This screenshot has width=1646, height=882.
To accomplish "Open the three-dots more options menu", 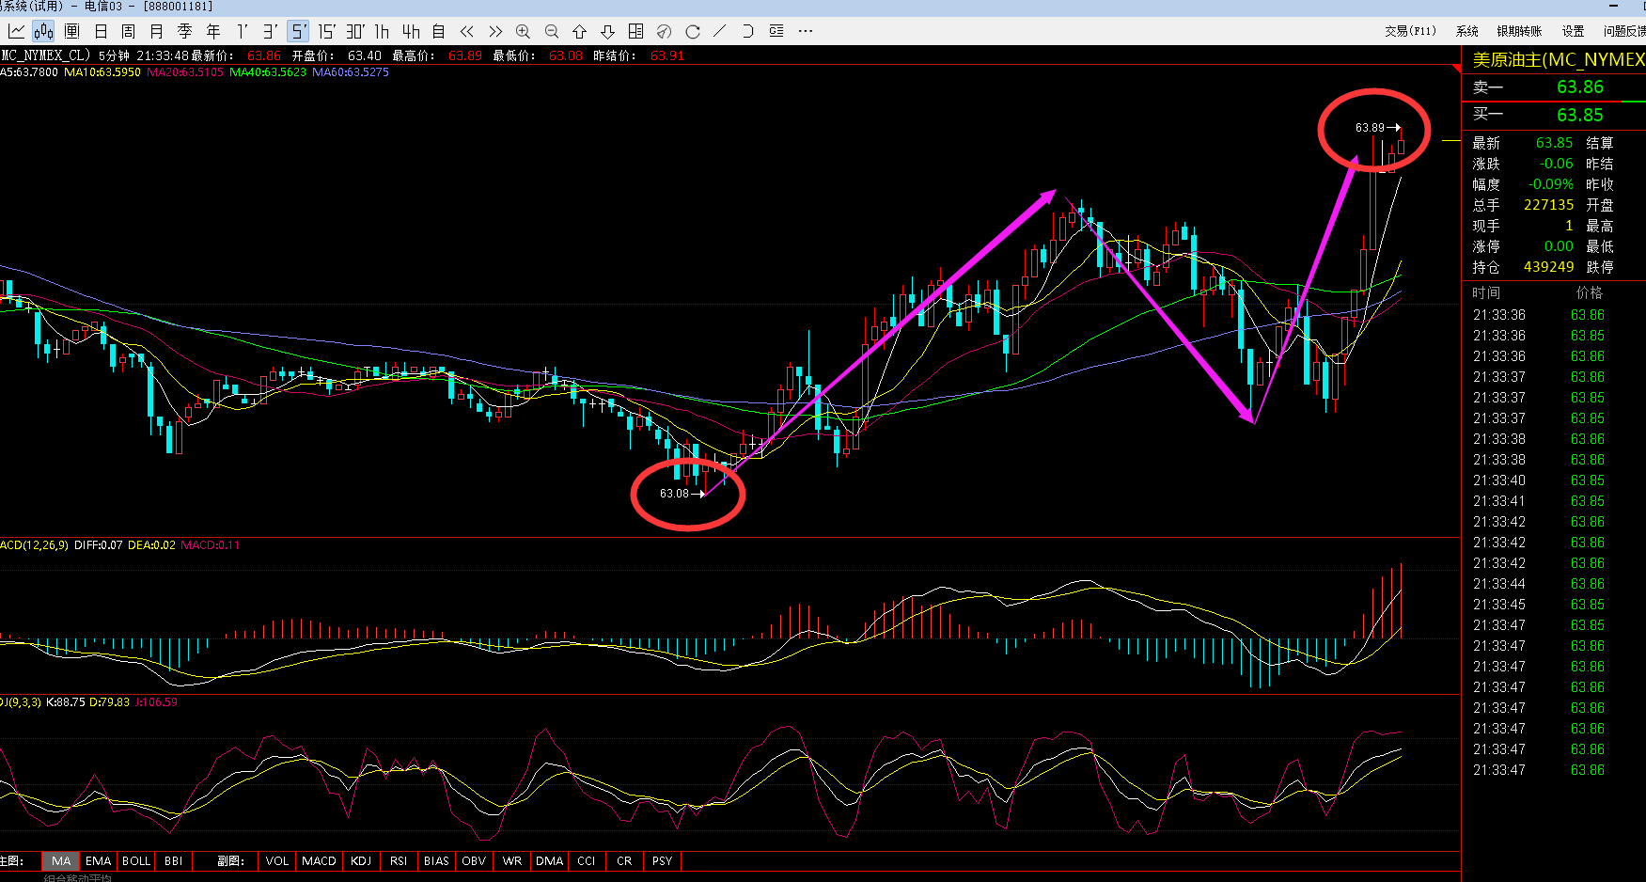I will tap(806, 31).
